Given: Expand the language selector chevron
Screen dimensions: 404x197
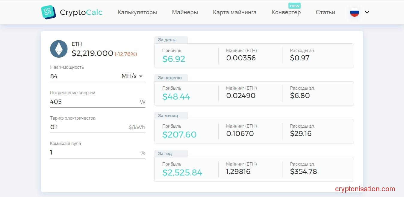Looking at the screenshot, I should (x=367, y=12).
